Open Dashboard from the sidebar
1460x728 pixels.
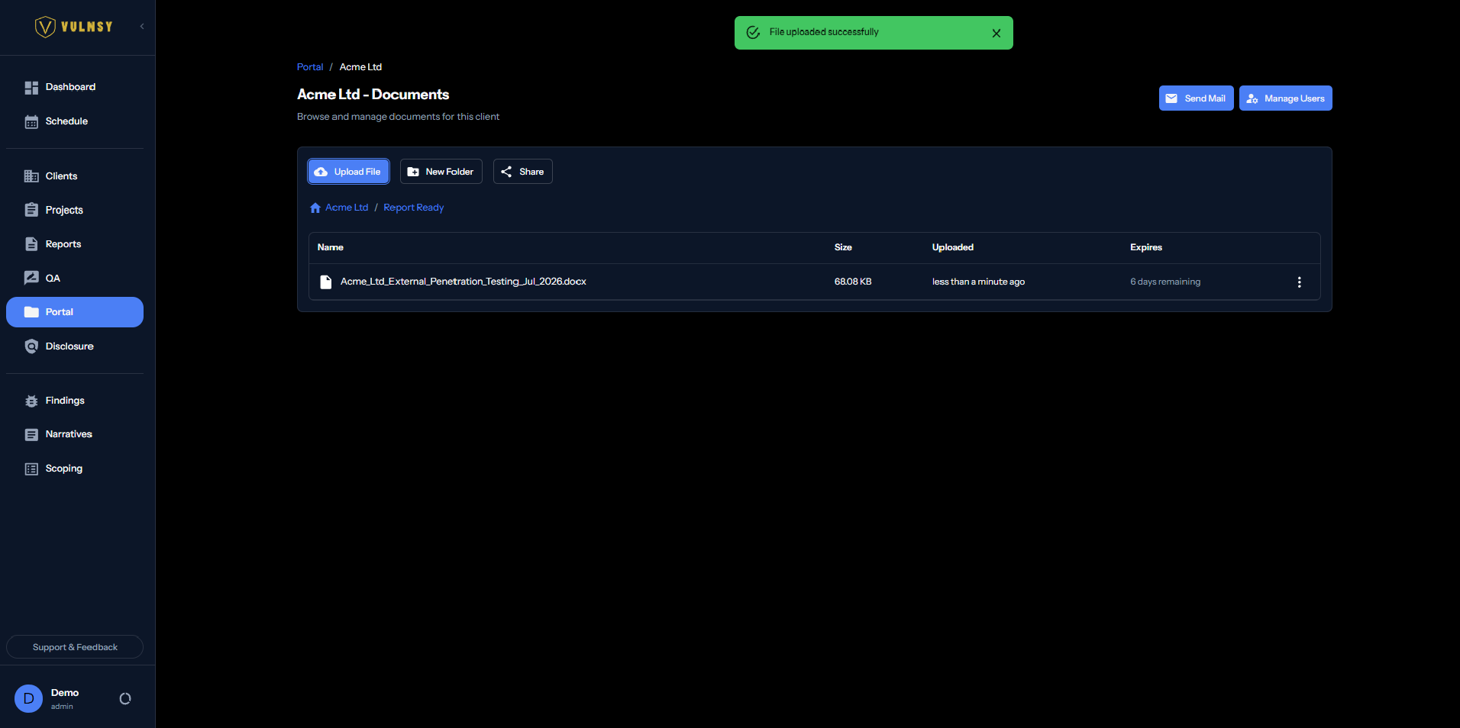click(75, 87)
